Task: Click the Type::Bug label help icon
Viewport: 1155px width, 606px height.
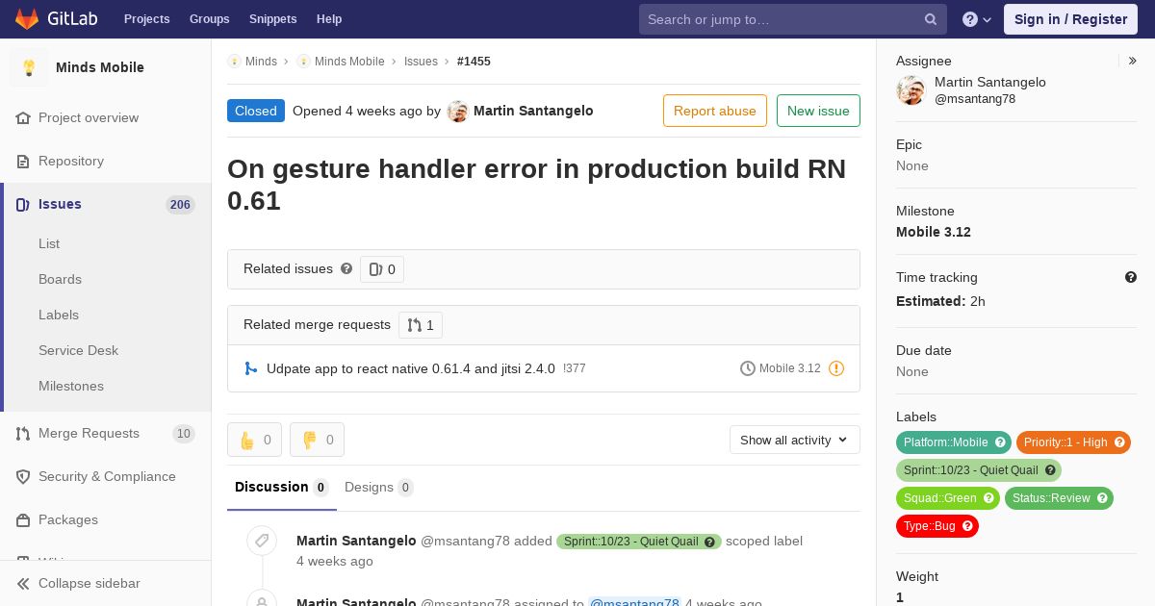Action: (x=967, y=526)
